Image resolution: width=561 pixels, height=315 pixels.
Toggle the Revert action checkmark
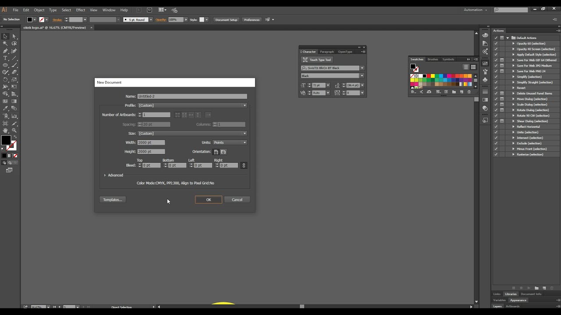(x=496, y=88)
